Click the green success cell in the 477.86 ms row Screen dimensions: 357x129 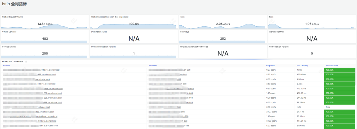339,75
